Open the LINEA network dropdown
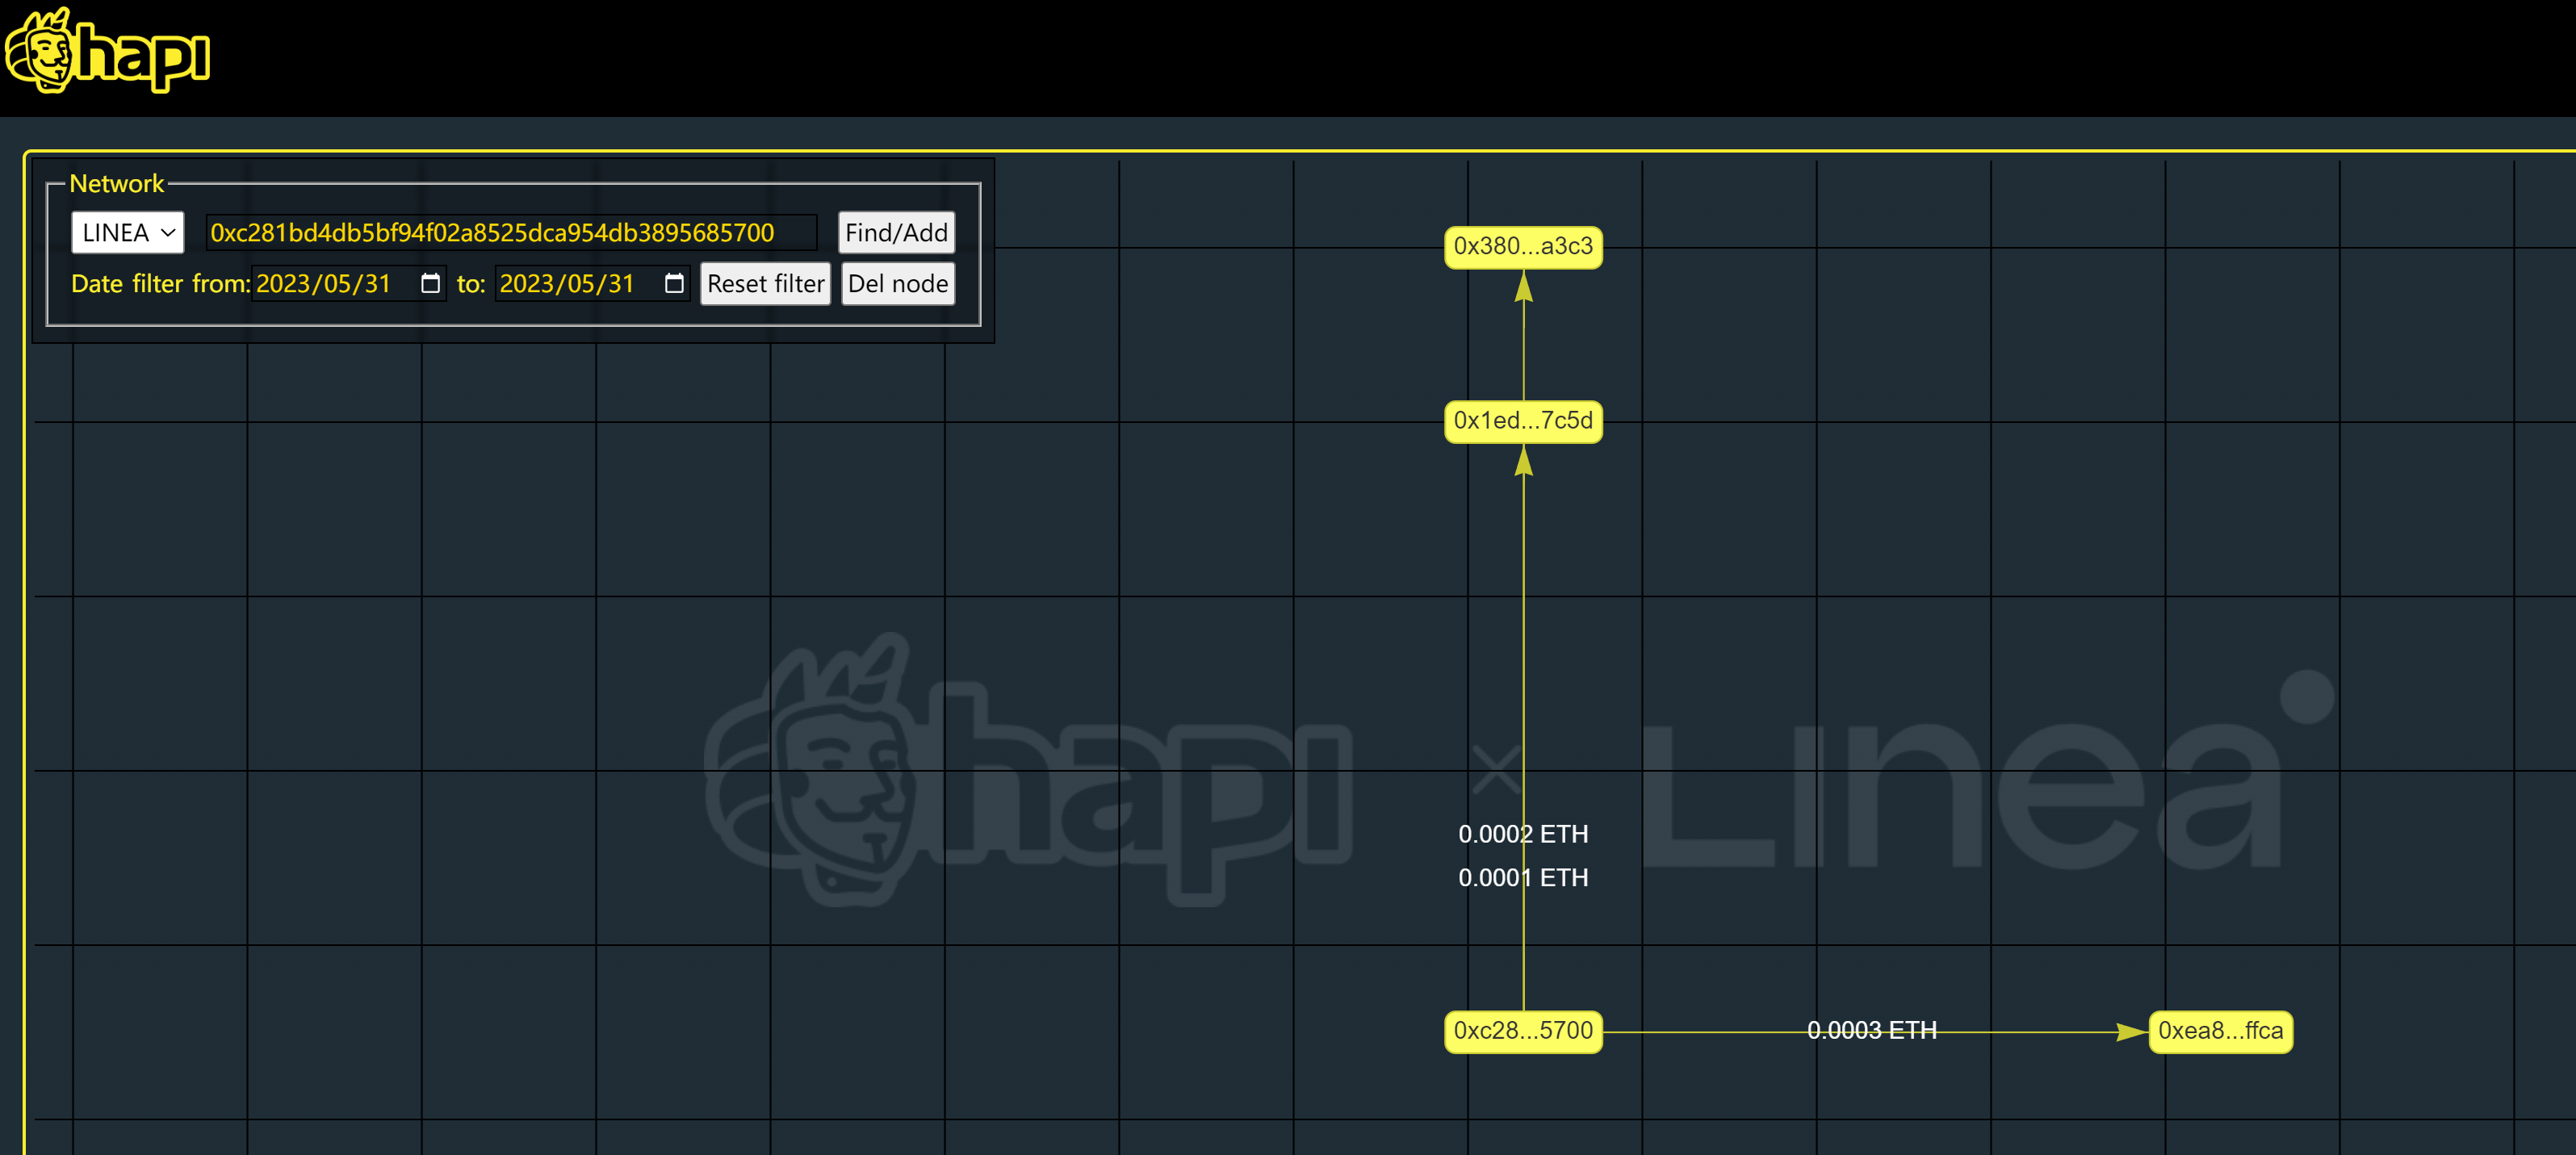The height and width of the screenshot is (1155, 2576). click(x=128, y=232)
